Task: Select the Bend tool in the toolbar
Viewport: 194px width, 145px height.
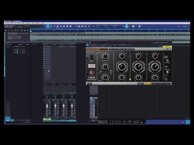Action: [67, 26]
